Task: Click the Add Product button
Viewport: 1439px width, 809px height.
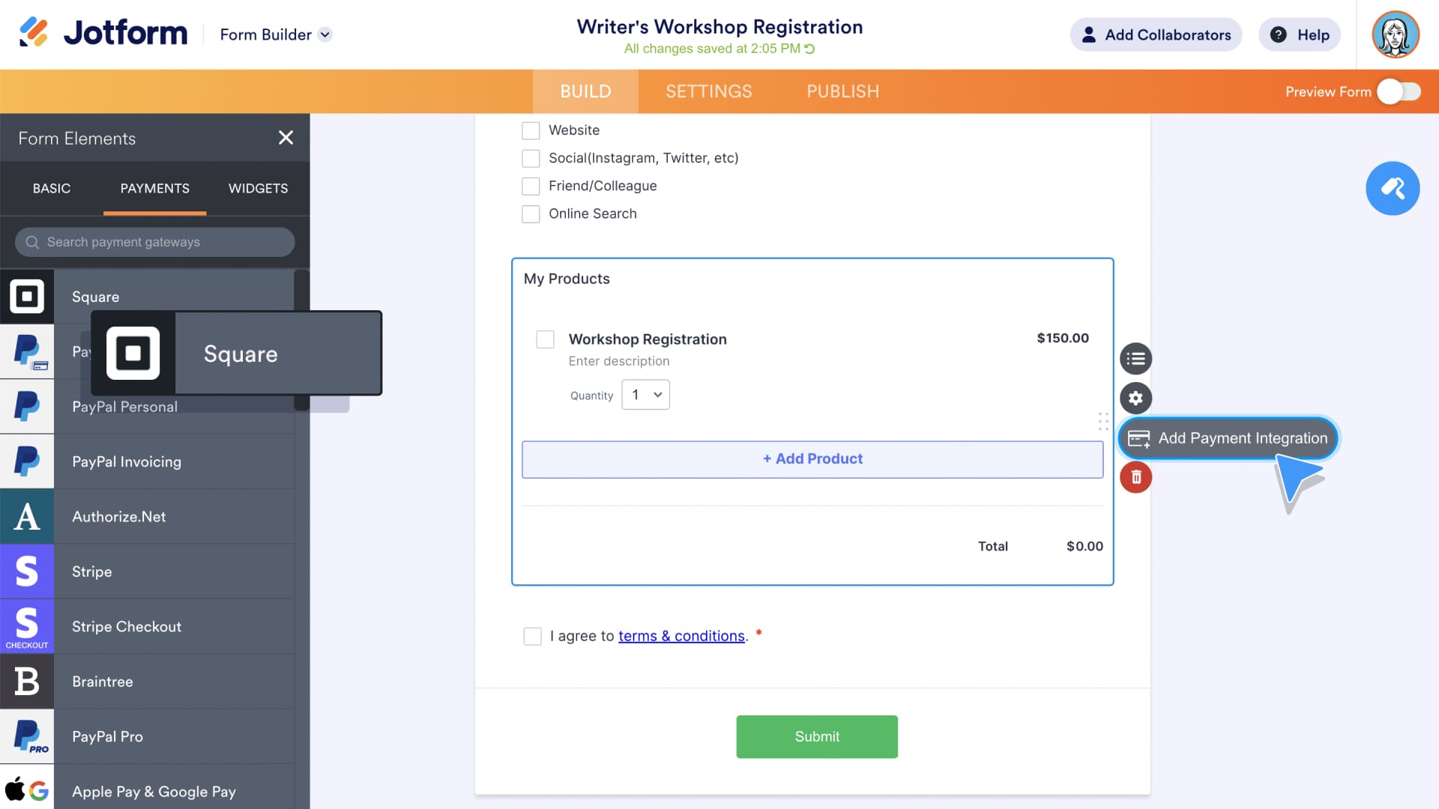Action: (812, 459)
